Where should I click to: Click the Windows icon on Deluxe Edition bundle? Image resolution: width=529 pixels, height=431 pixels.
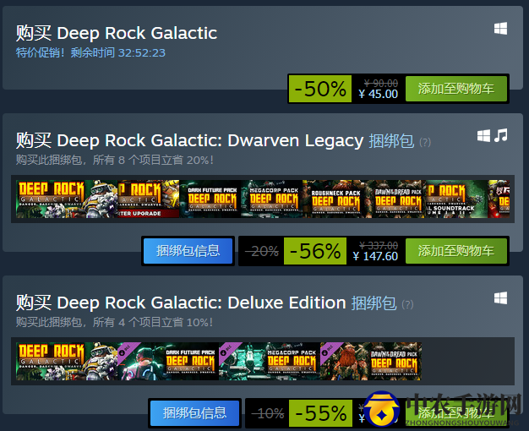coord(500,298)
